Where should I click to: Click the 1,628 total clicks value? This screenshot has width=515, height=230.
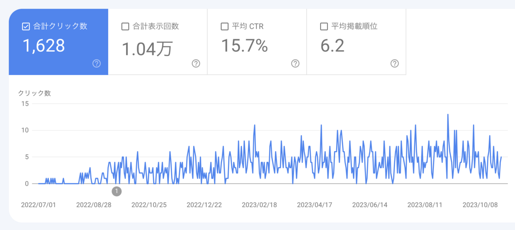click(x=44, y=45)
